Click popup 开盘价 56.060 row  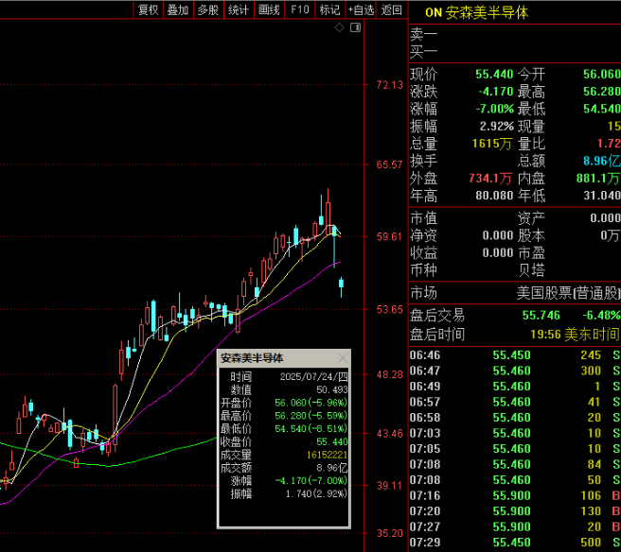pos(284,403)
